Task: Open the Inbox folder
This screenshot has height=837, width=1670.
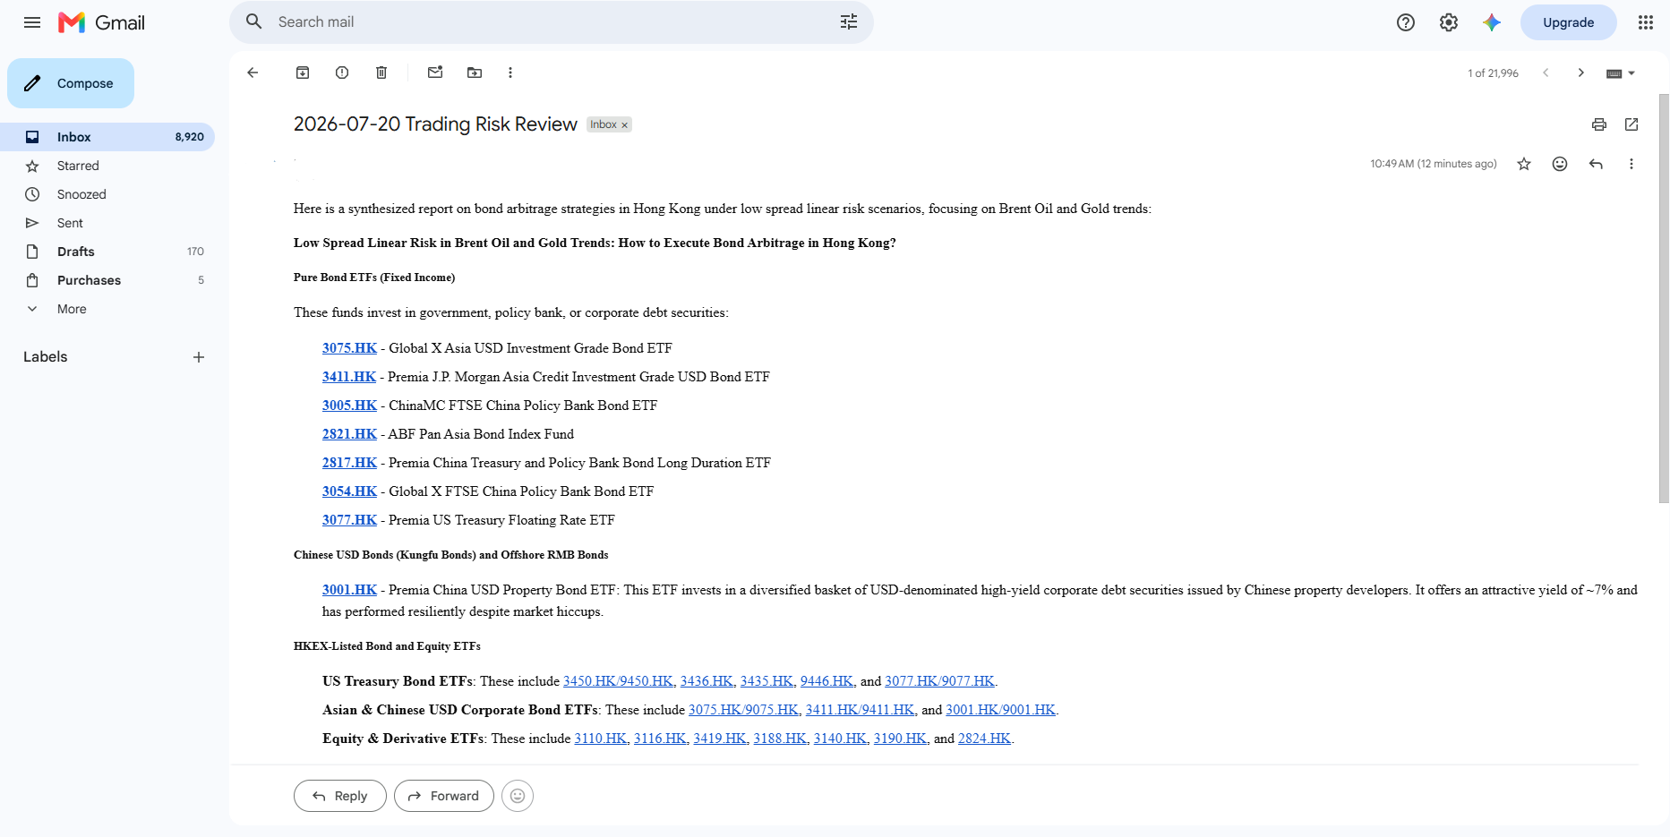Action: [107, 137]
